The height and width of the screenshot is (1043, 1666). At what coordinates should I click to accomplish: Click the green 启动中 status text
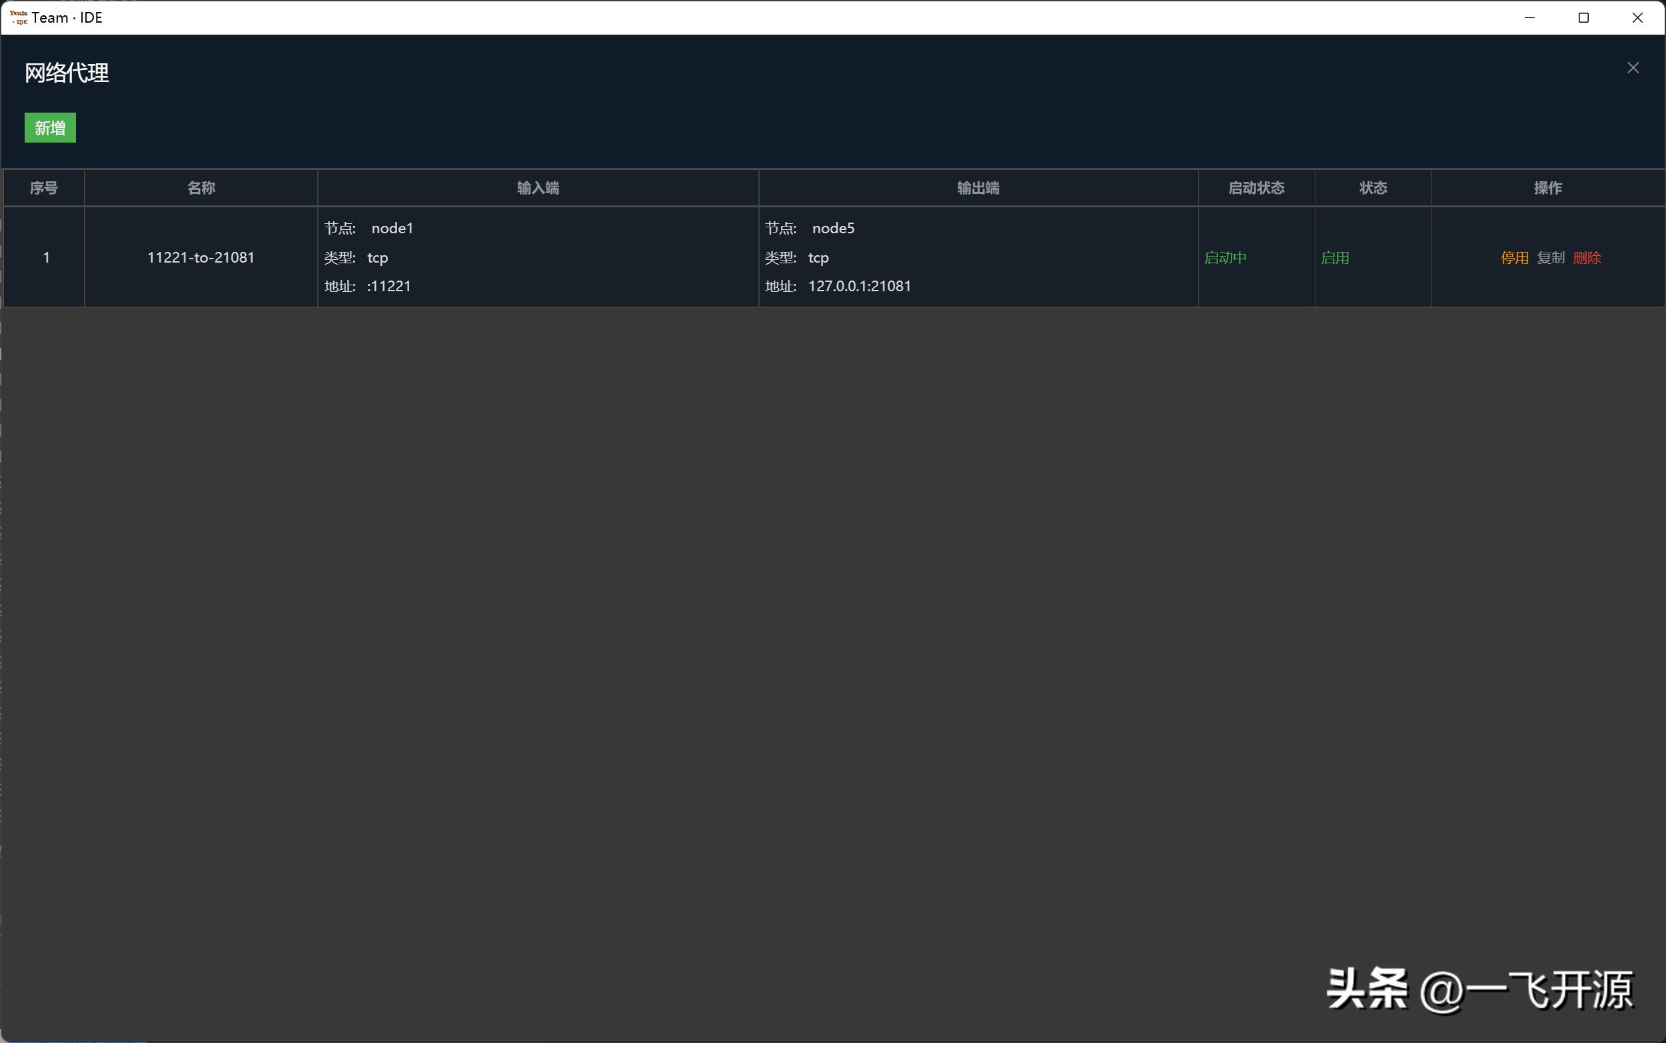(1225, 257)
